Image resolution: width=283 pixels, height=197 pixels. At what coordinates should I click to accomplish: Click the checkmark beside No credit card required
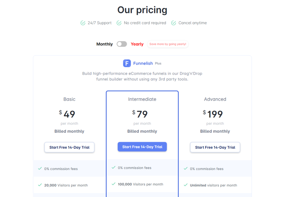[x=119, y=23]
